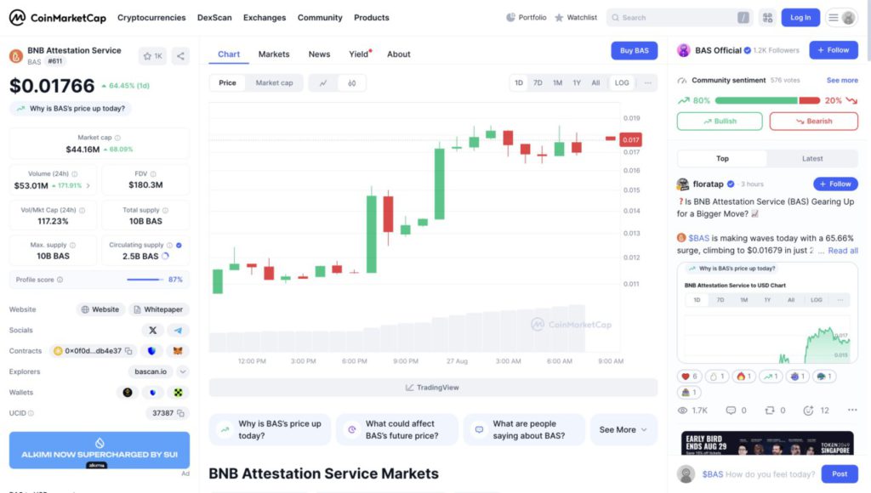Open the X (Twitter) social link

tap(152, 330)
